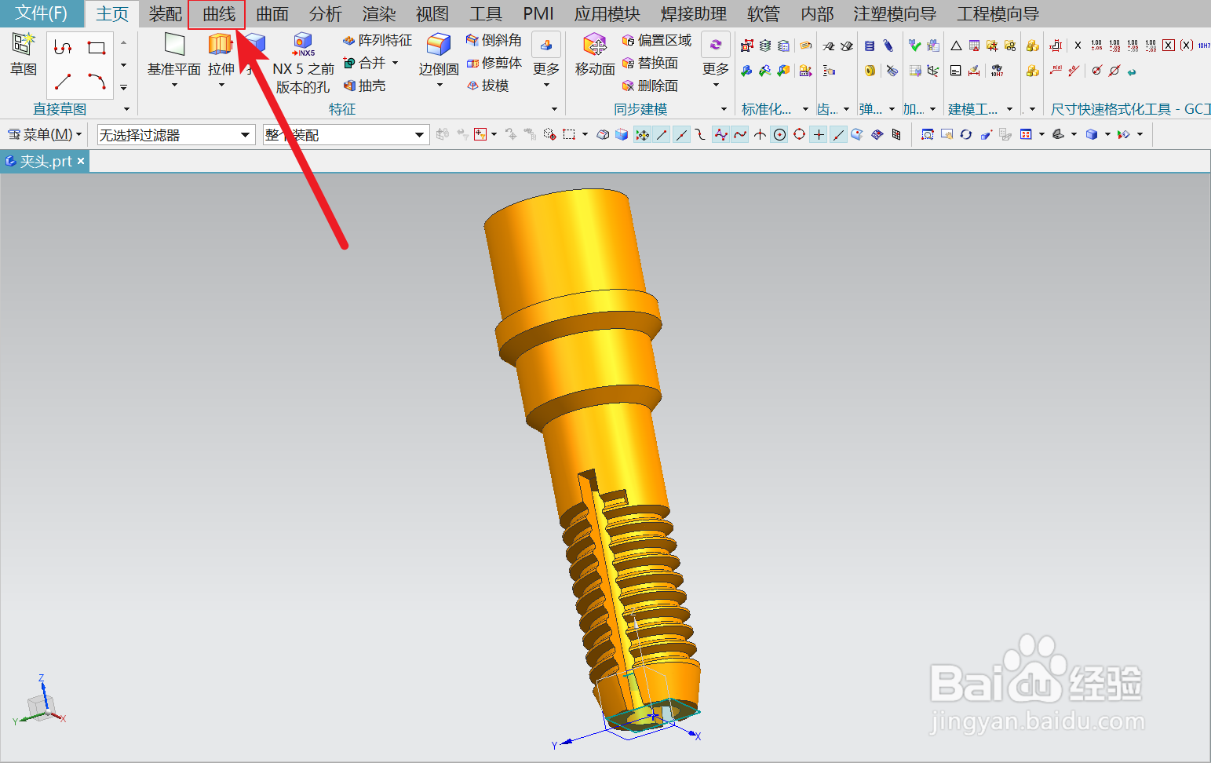Screen dimensions: 1211x763
Task: Expand the 边倒圆 dropdown arrow
Action: coord(439,85)
